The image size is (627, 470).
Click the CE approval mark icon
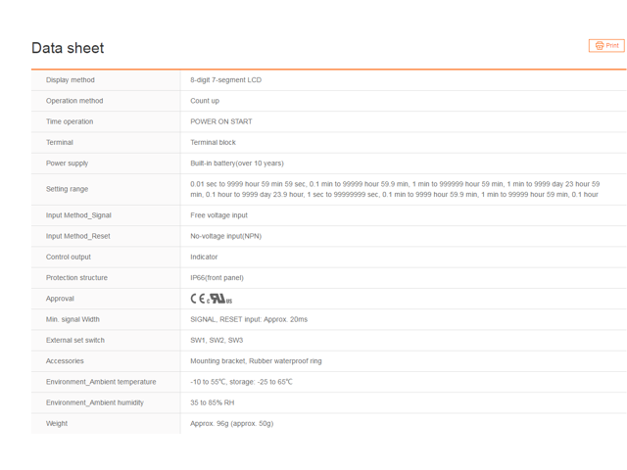(198, 299)
